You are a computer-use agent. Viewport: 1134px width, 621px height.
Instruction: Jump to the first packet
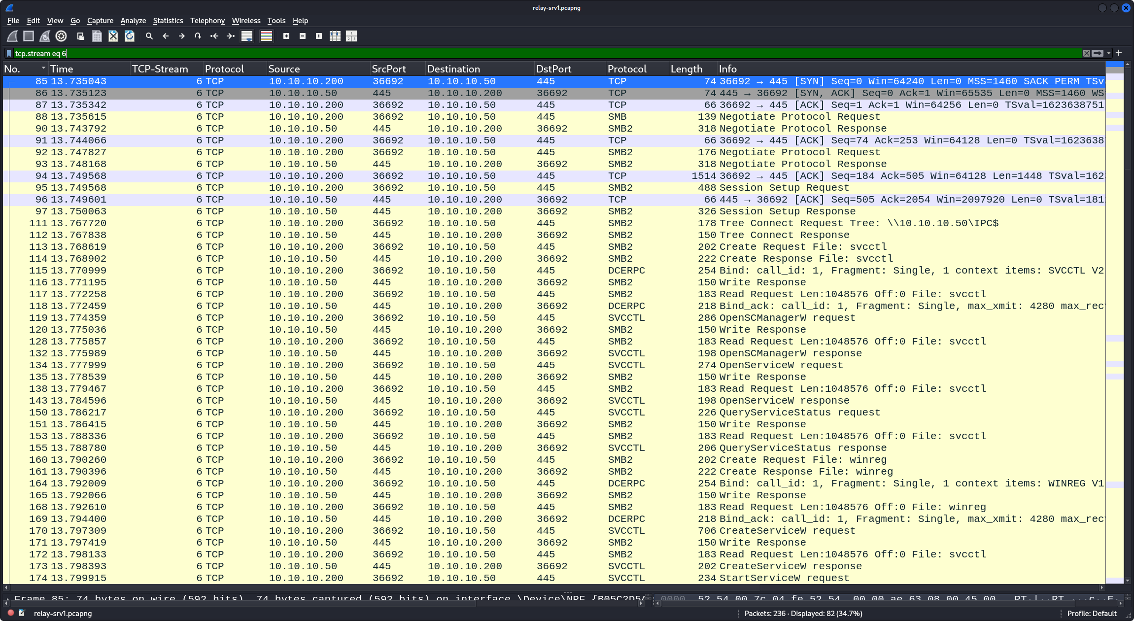(x=214, y=36)
